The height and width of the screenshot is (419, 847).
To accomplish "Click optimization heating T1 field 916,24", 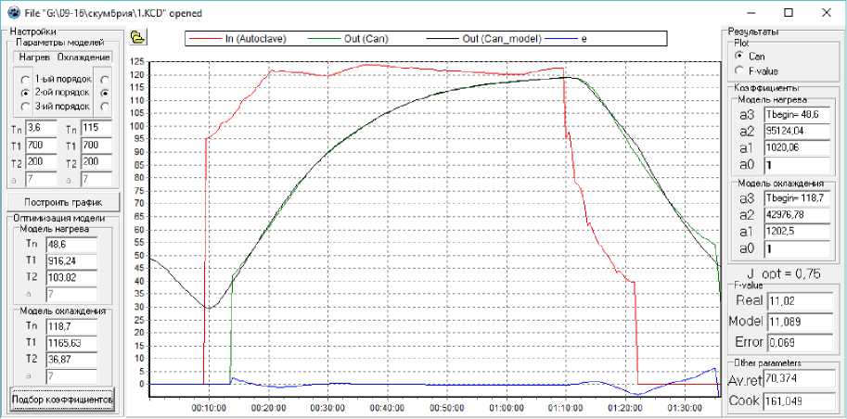I will pyautogui.click(x=71, y=261).
